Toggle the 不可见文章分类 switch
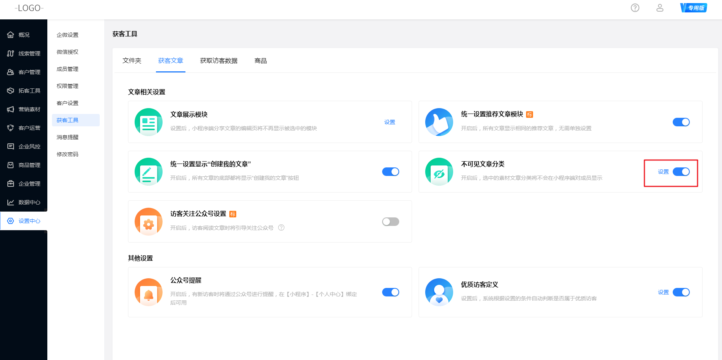 tap(681, 172)
